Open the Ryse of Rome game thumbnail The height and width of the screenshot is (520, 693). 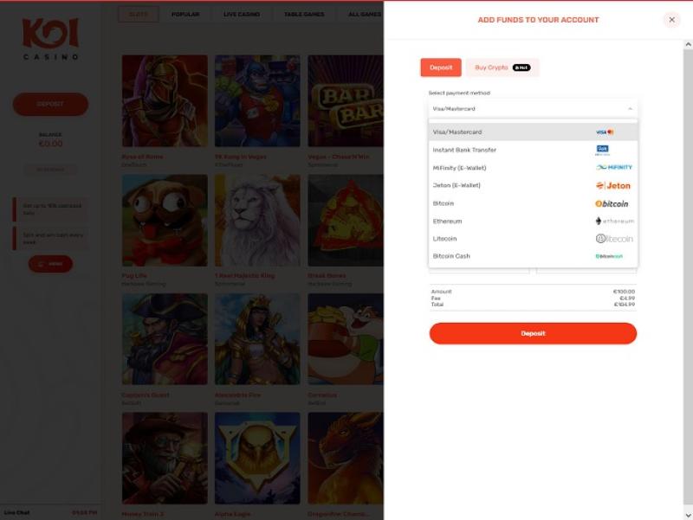coord(165,100)
